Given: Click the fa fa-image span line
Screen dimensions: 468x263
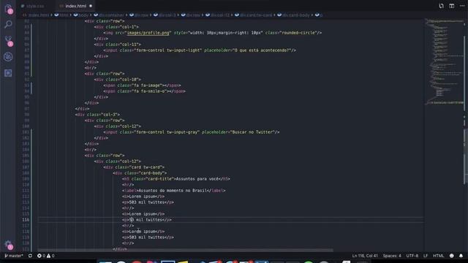Looking at the screenshot, I should pos(142,85).
